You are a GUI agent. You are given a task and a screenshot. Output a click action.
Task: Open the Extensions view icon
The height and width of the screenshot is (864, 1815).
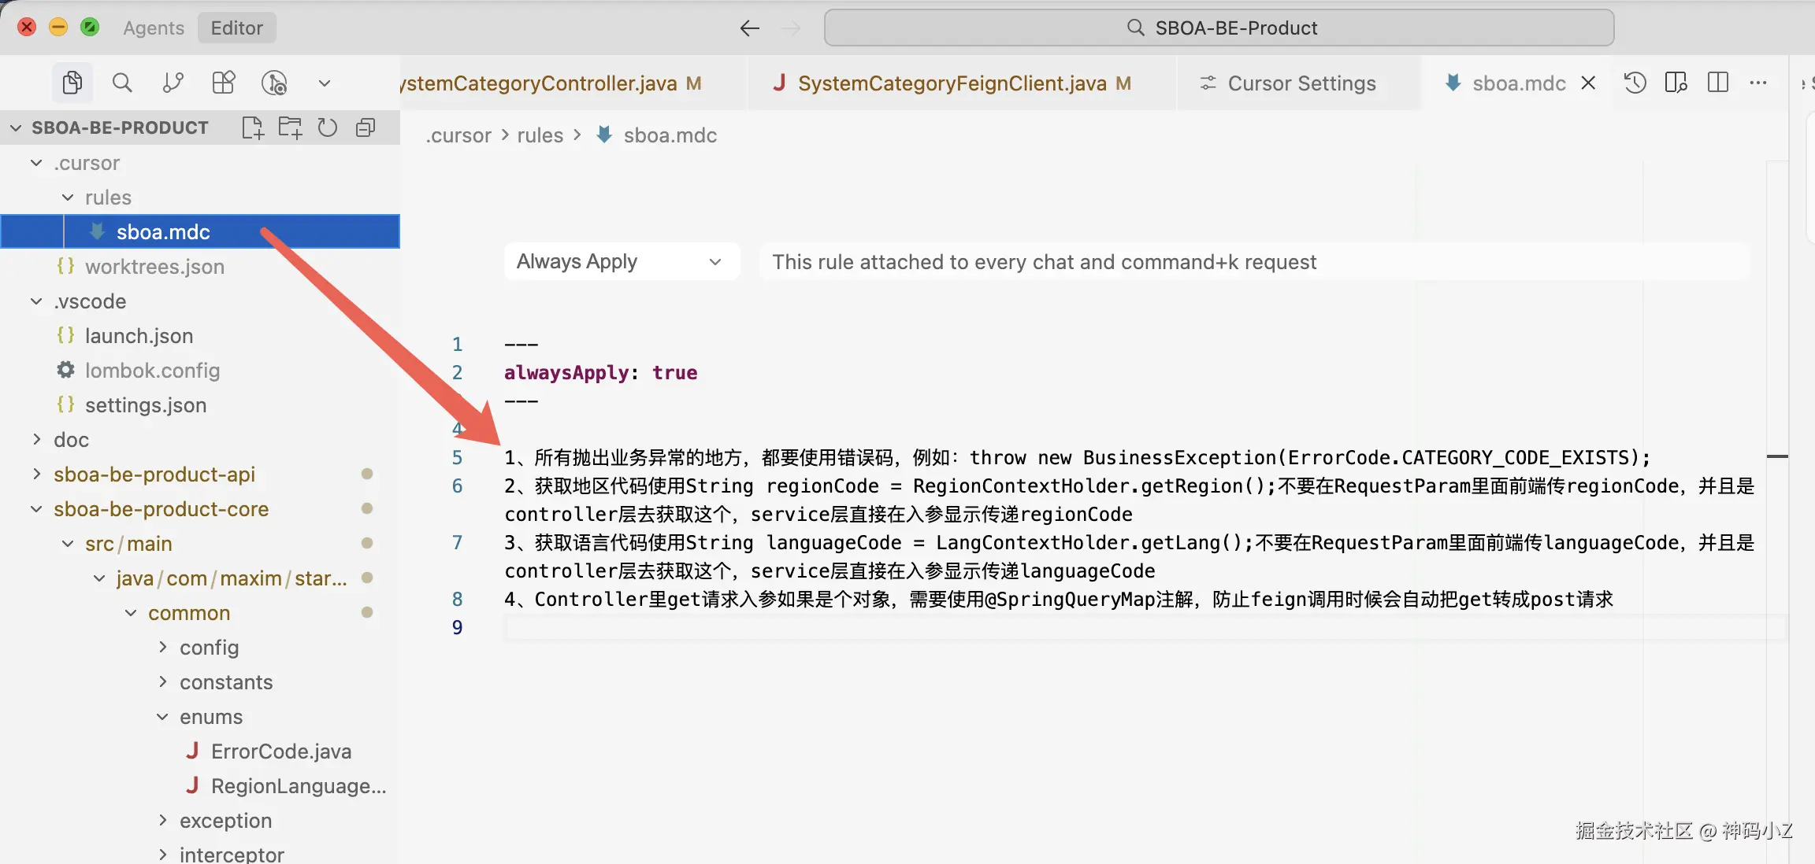pos(223,83)
